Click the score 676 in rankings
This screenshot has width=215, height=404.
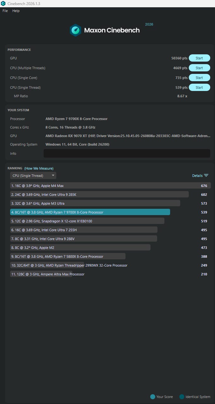(x=204, y=186)
